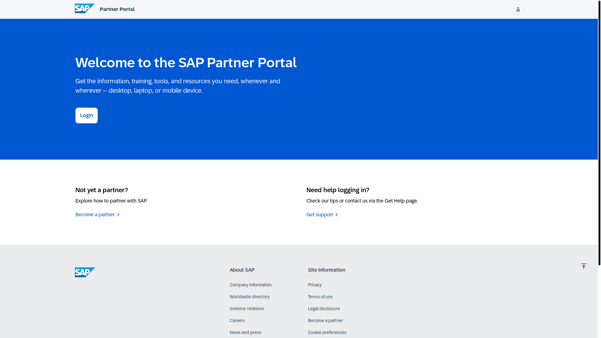The width and height of the screenshot is (601, 338).
Task: Open the Get support link
Action: (x=322, y=215)
